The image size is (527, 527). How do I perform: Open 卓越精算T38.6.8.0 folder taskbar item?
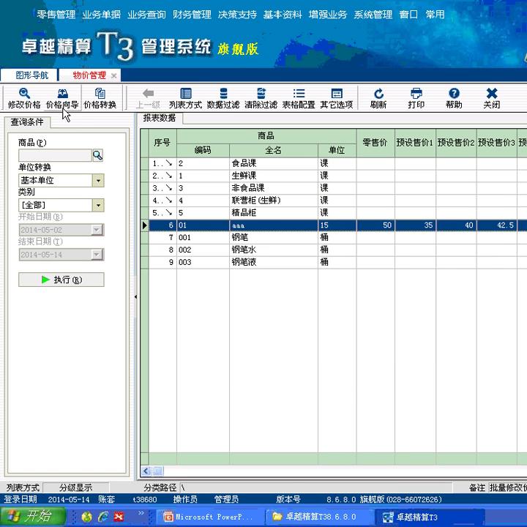pyautogui.click(x=318, y=517)
